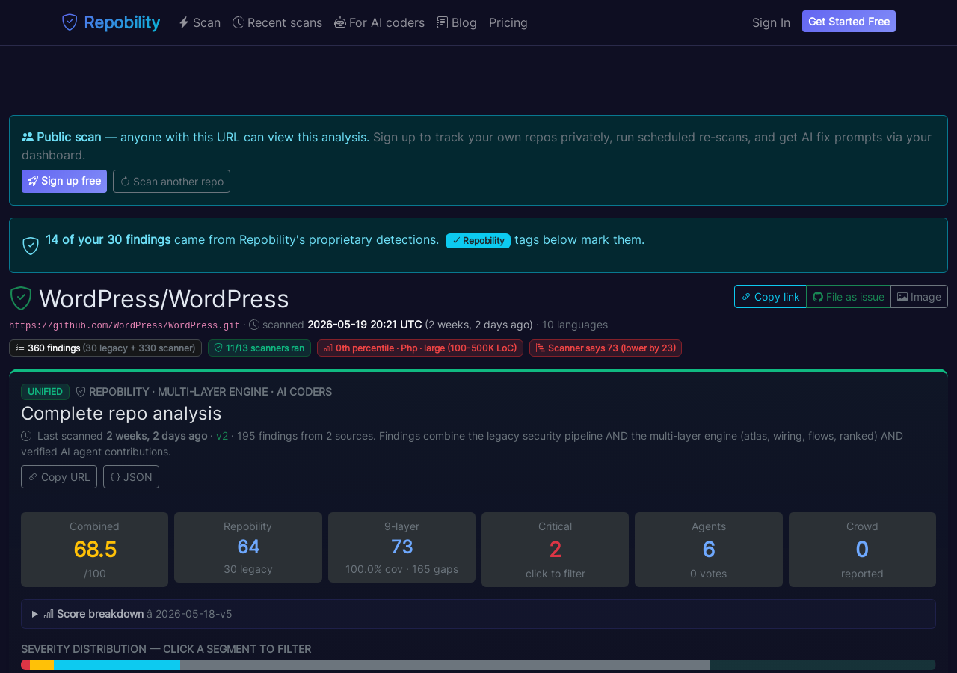957x673 pixels.
Task: Click the 11/13 scanners ran badge
Action: click(x=259, y=348)
